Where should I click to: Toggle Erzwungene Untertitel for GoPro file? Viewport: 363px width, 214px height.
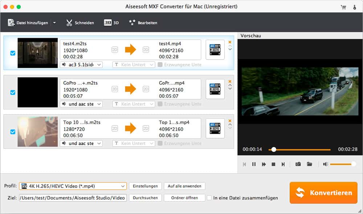(x=160, y=104)
